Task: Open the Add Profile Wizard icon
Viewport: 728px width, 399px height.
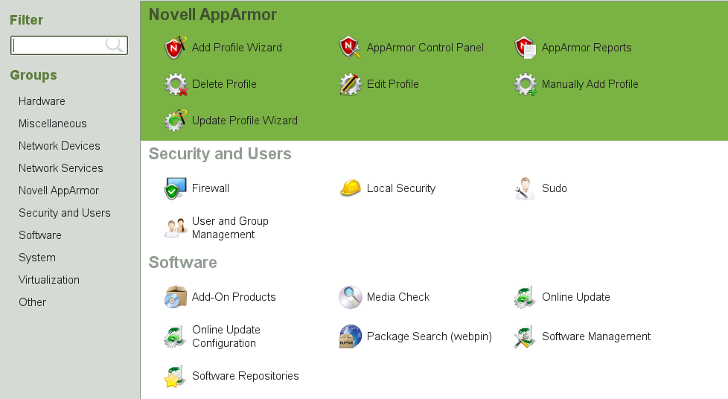Action: click(x=176, y=48)
